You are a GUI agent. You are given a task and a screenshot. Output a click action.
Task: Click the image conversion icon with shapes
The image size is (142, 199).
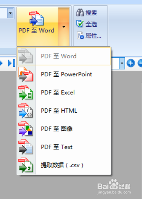click(26, 129)
